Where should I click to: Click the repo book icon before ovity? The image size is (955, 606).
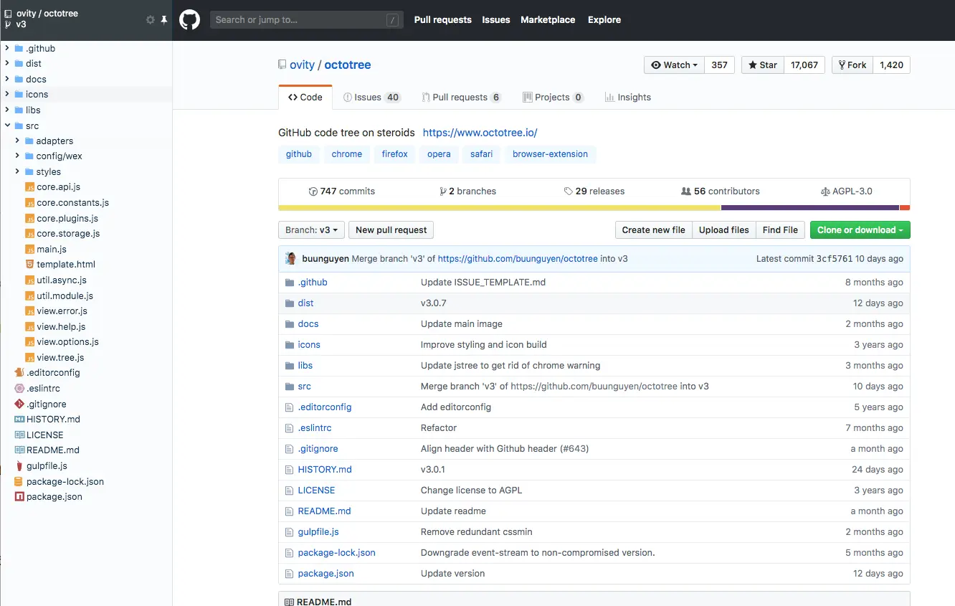[282, 65]
